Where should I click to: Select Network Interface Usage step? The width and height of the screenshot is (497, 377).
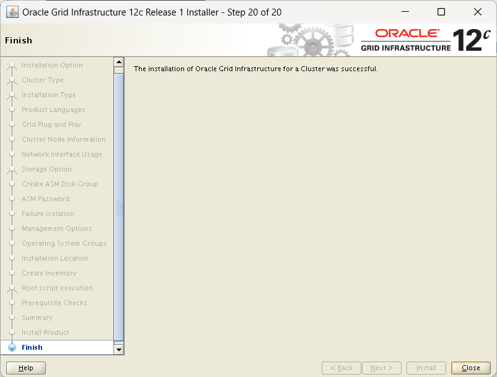62,154
